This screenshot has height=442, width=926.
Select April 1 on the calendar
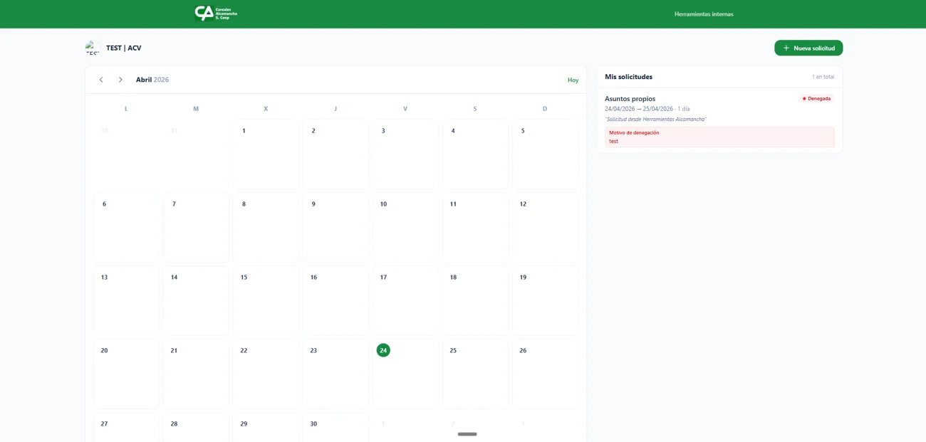tap(266, 154)
